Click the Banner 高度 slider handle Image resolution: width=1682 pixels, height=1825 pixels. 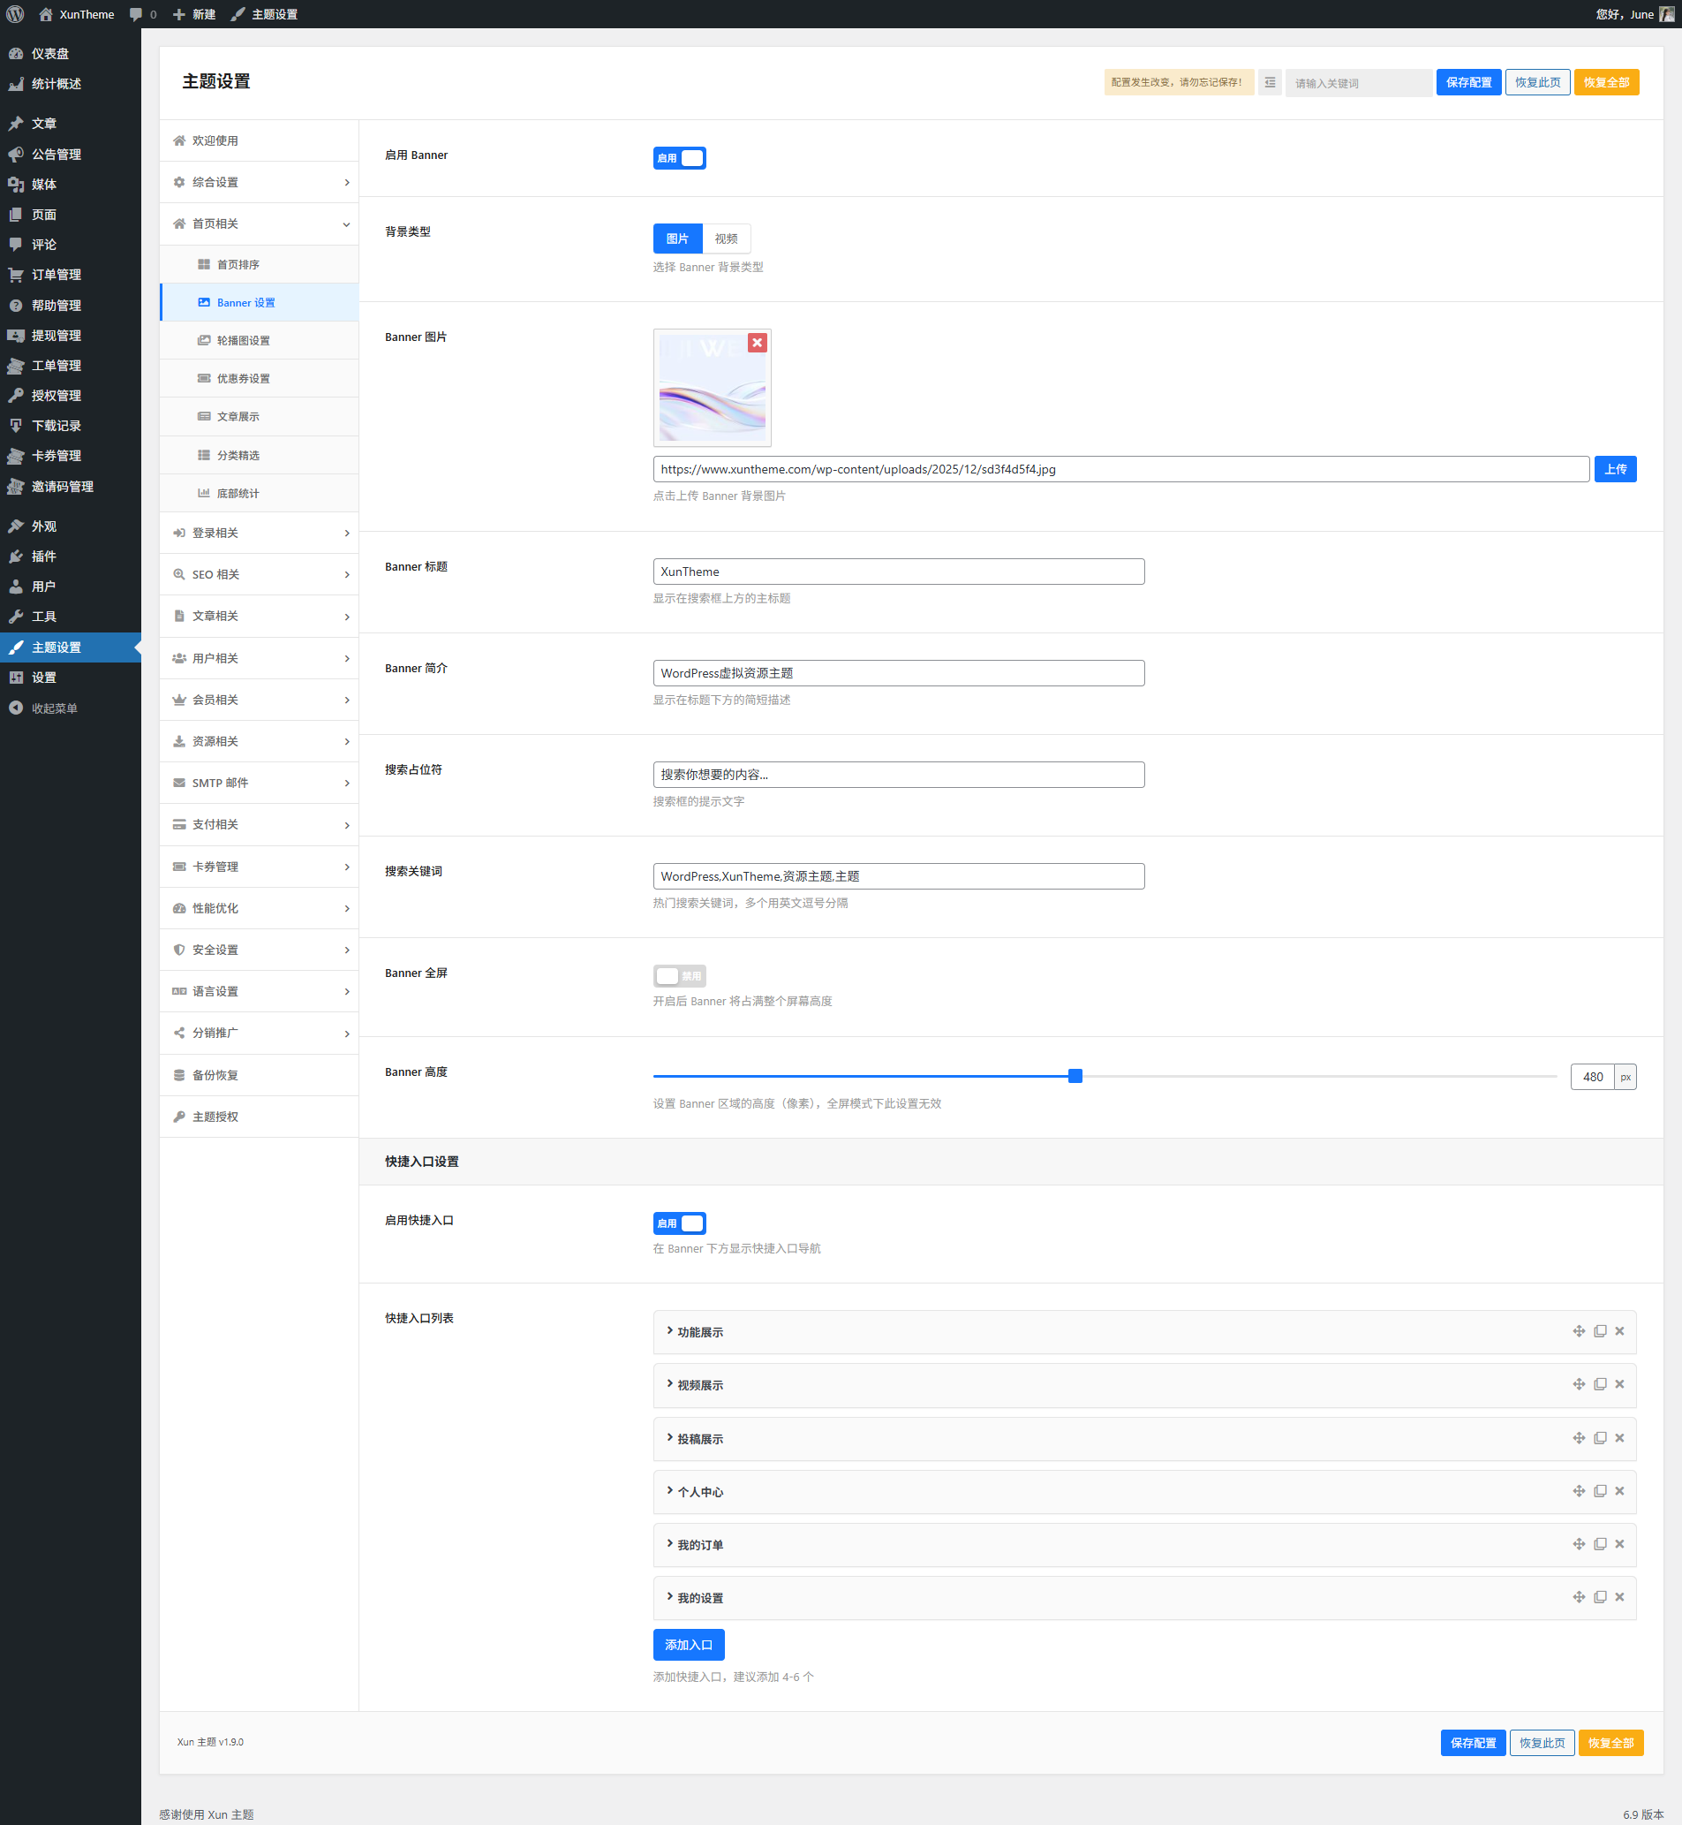1075,1077
